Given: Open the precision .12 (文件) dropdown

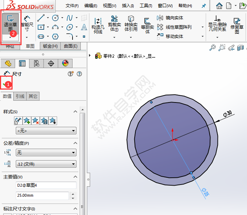Looking at the screenshot, I should coord(46,164).
